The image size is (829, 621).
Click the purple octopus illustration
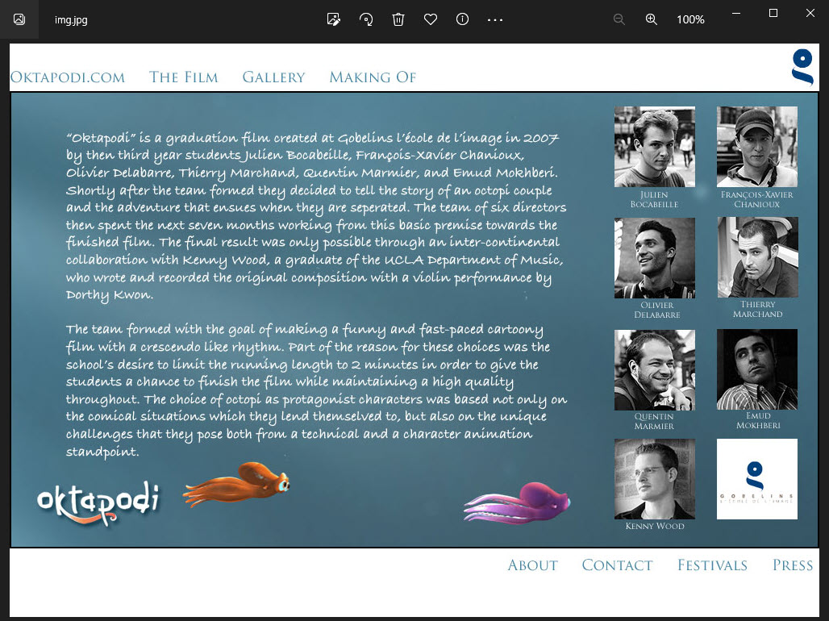click(517, 503)
